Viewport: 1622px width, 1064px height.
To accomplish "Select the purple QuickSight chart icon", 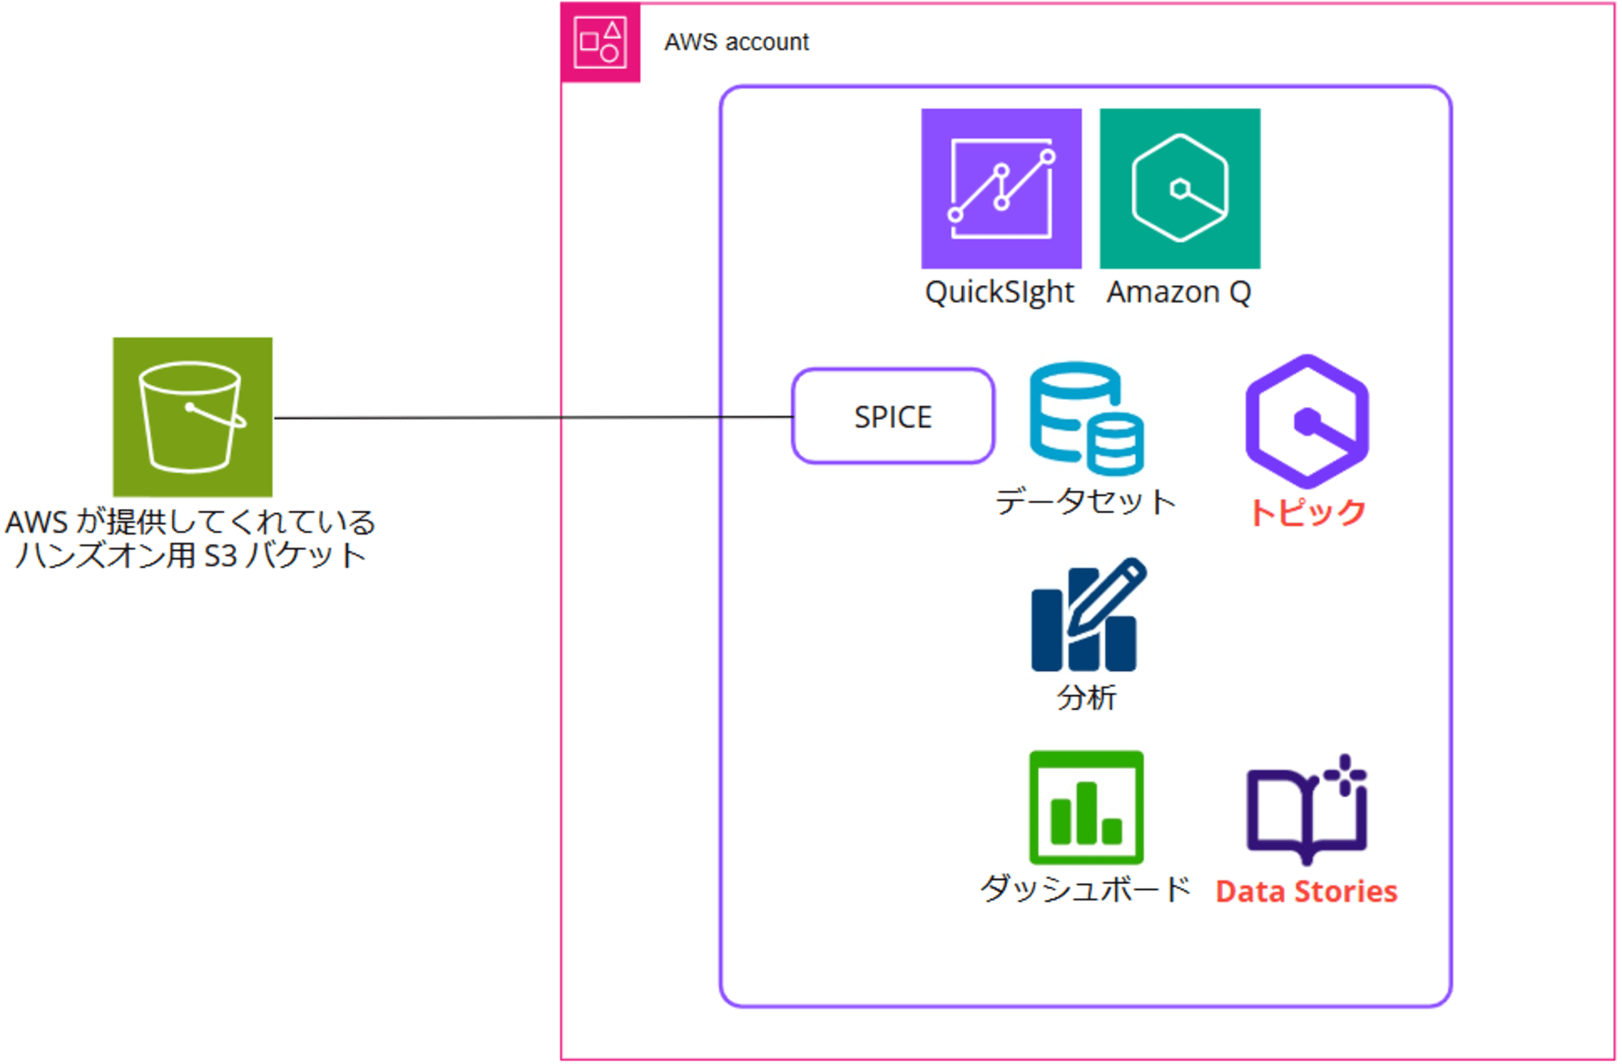I will point(1002,188).
